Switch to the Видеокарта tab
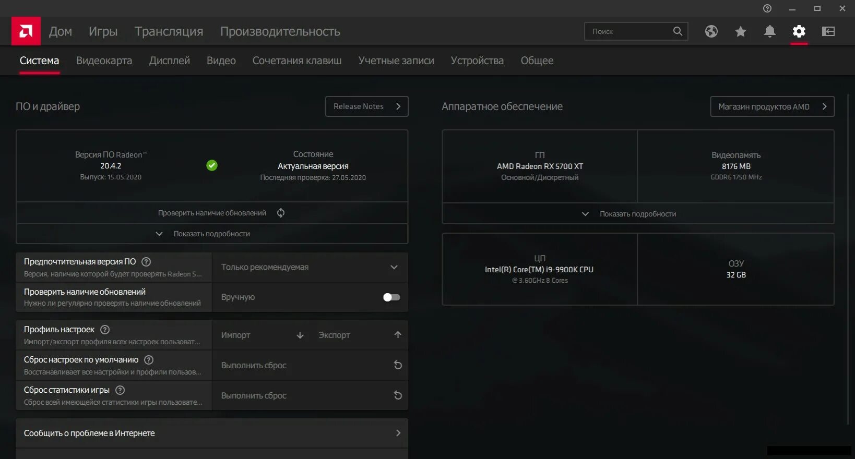The width and height of the screenshot is (855, 459). coord(104,61)
